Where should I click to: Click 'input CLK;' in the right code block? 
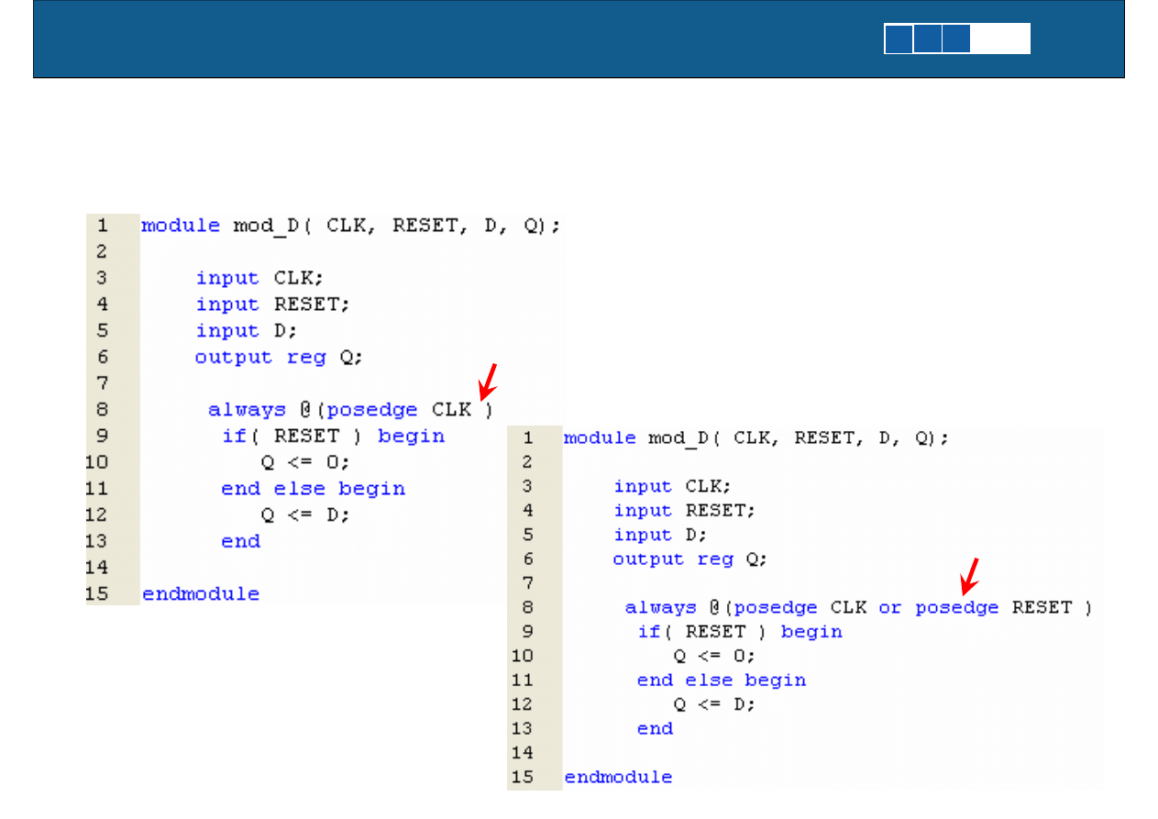pyautogui.click(x=672, y=486)
